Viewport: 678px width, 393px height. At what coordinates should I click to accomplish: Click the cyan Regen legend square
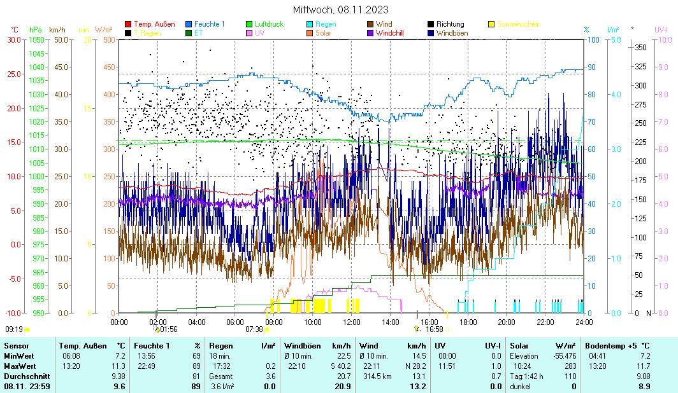tap(310, 24)
